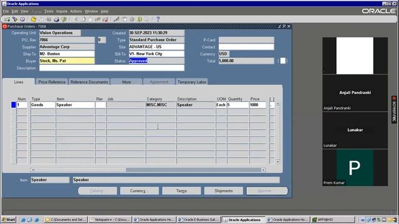Open Window Help question mark icon
Image resolution: width=399 pixels, height=224 pixels.
[158, 19]
